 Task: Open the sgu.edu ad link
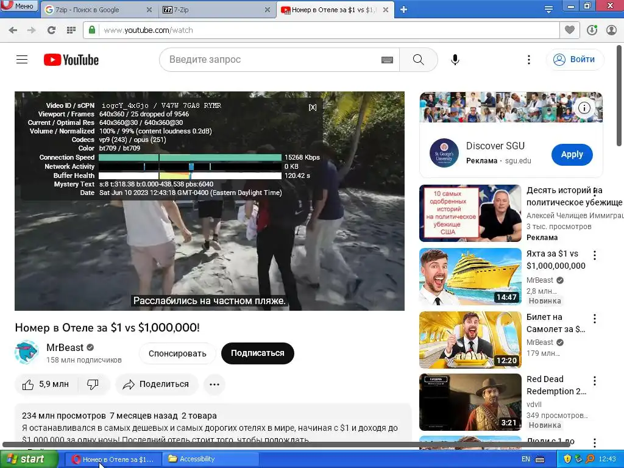518,161
